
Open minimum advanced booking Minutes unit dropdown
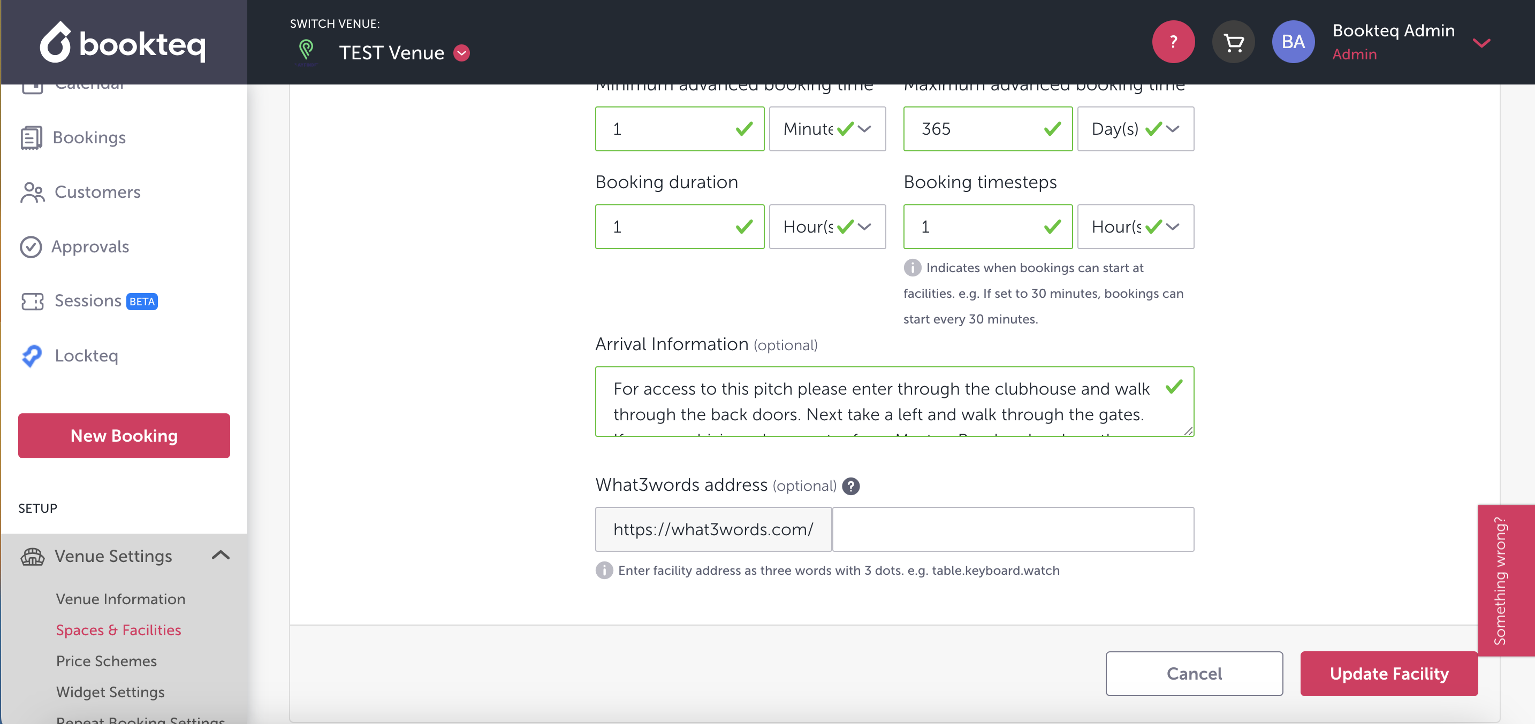826,129
